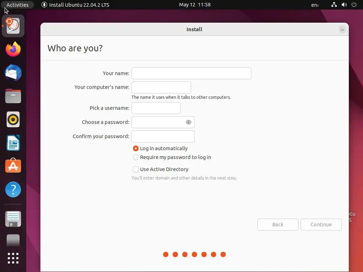Click 'You'll enter domain and other details' text

point(184,178)
